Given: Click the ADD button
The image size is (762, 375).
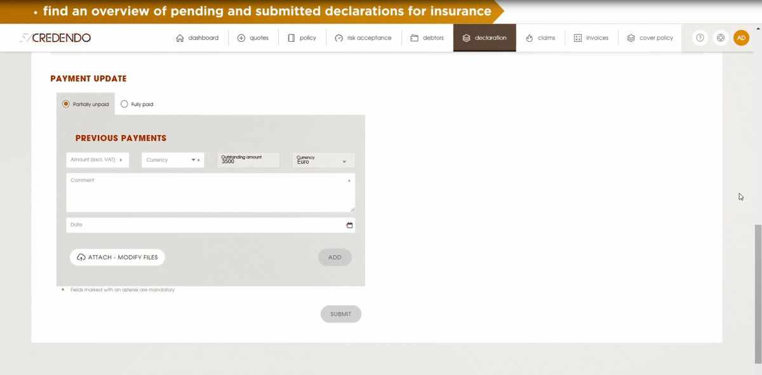Looking at the screenshot, I should [x=335, y=257].
